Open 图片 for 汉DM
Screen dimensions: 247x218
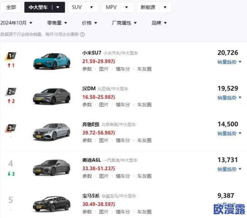104,105
